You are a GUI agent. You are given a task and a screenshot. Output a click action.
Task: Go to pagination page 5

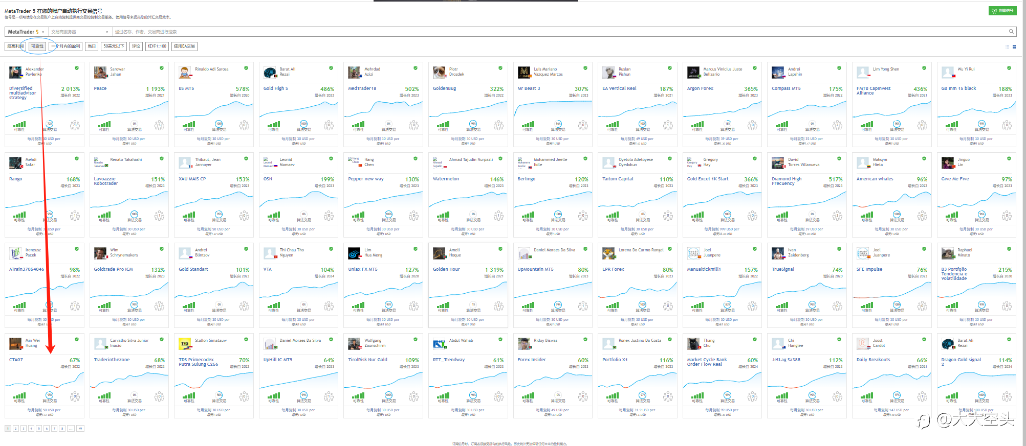point(39,429)
